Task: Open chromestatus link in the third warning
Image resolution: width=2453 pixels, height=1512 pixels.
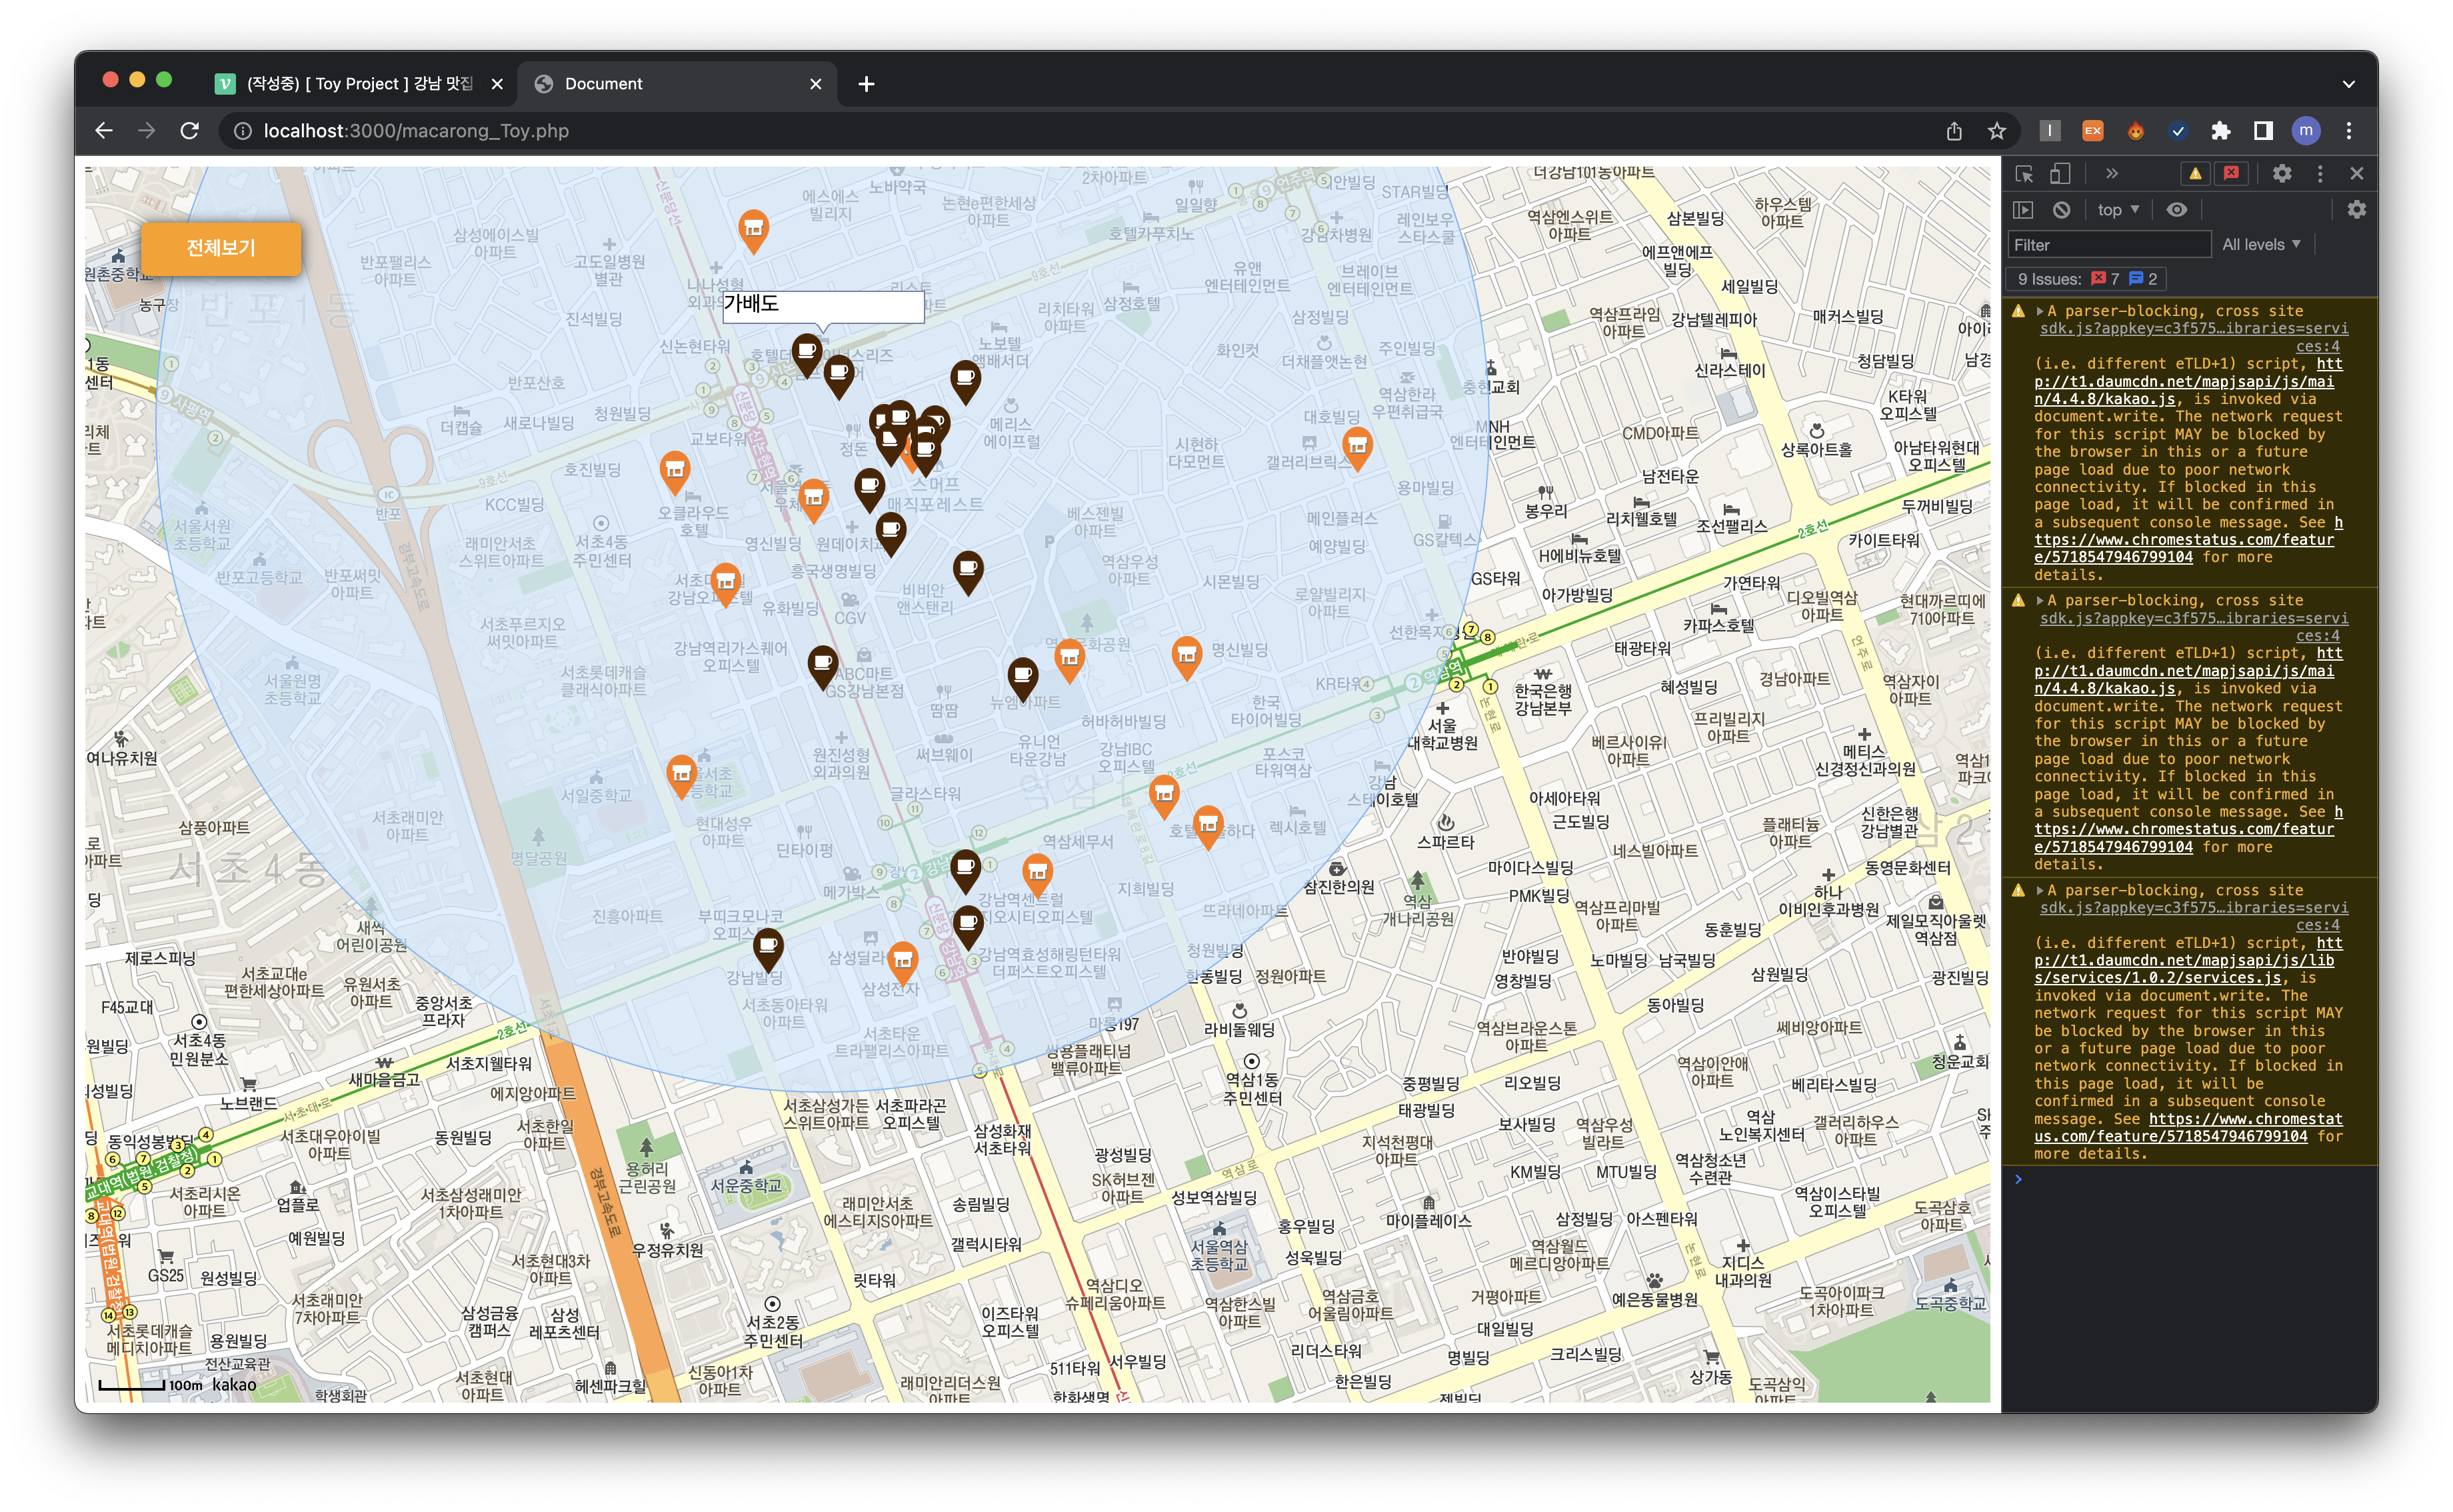Action: click(x=2187, y=1127)
